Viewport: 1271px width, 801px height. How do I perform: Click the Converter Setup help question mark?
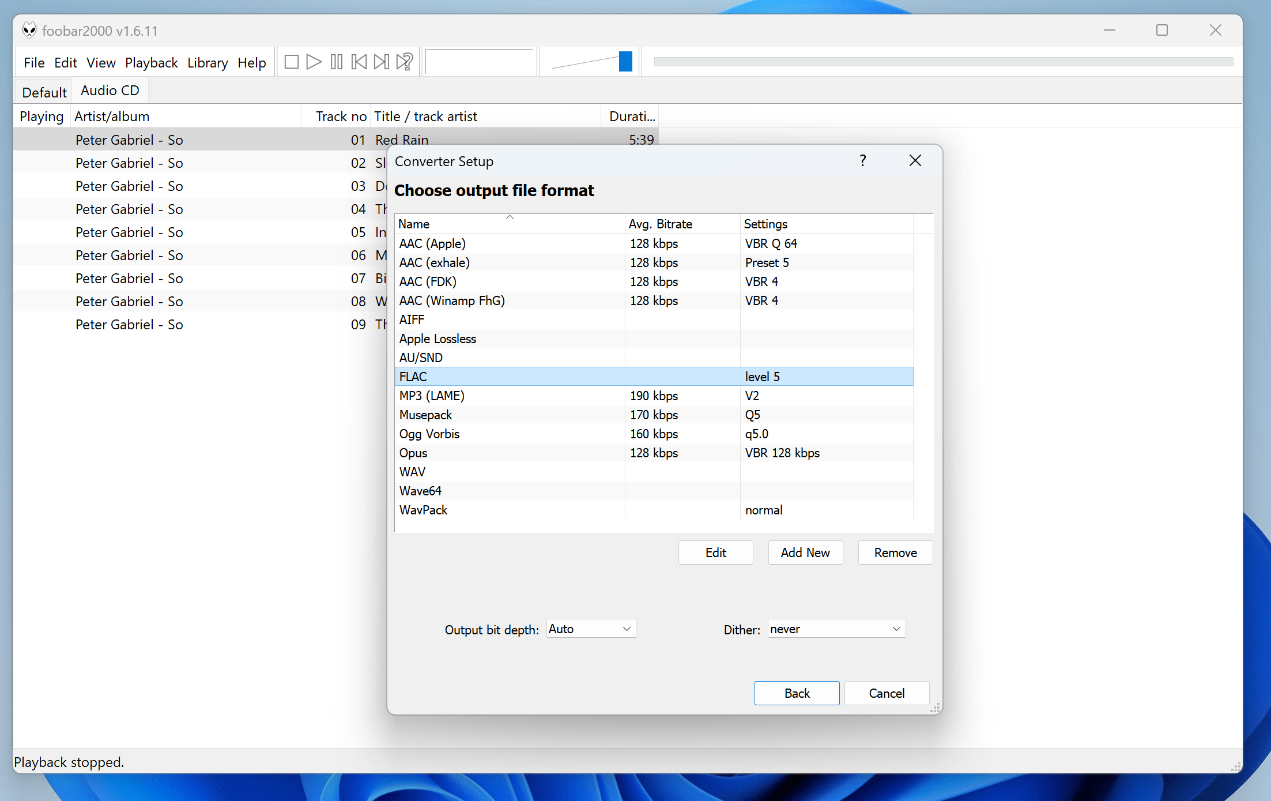pyautogui.click(x=863, y=160)
